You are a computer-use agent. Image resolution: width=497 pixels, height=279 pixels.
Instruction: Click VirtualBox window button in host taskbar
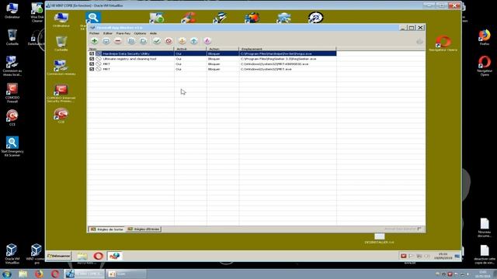(85, 274)
